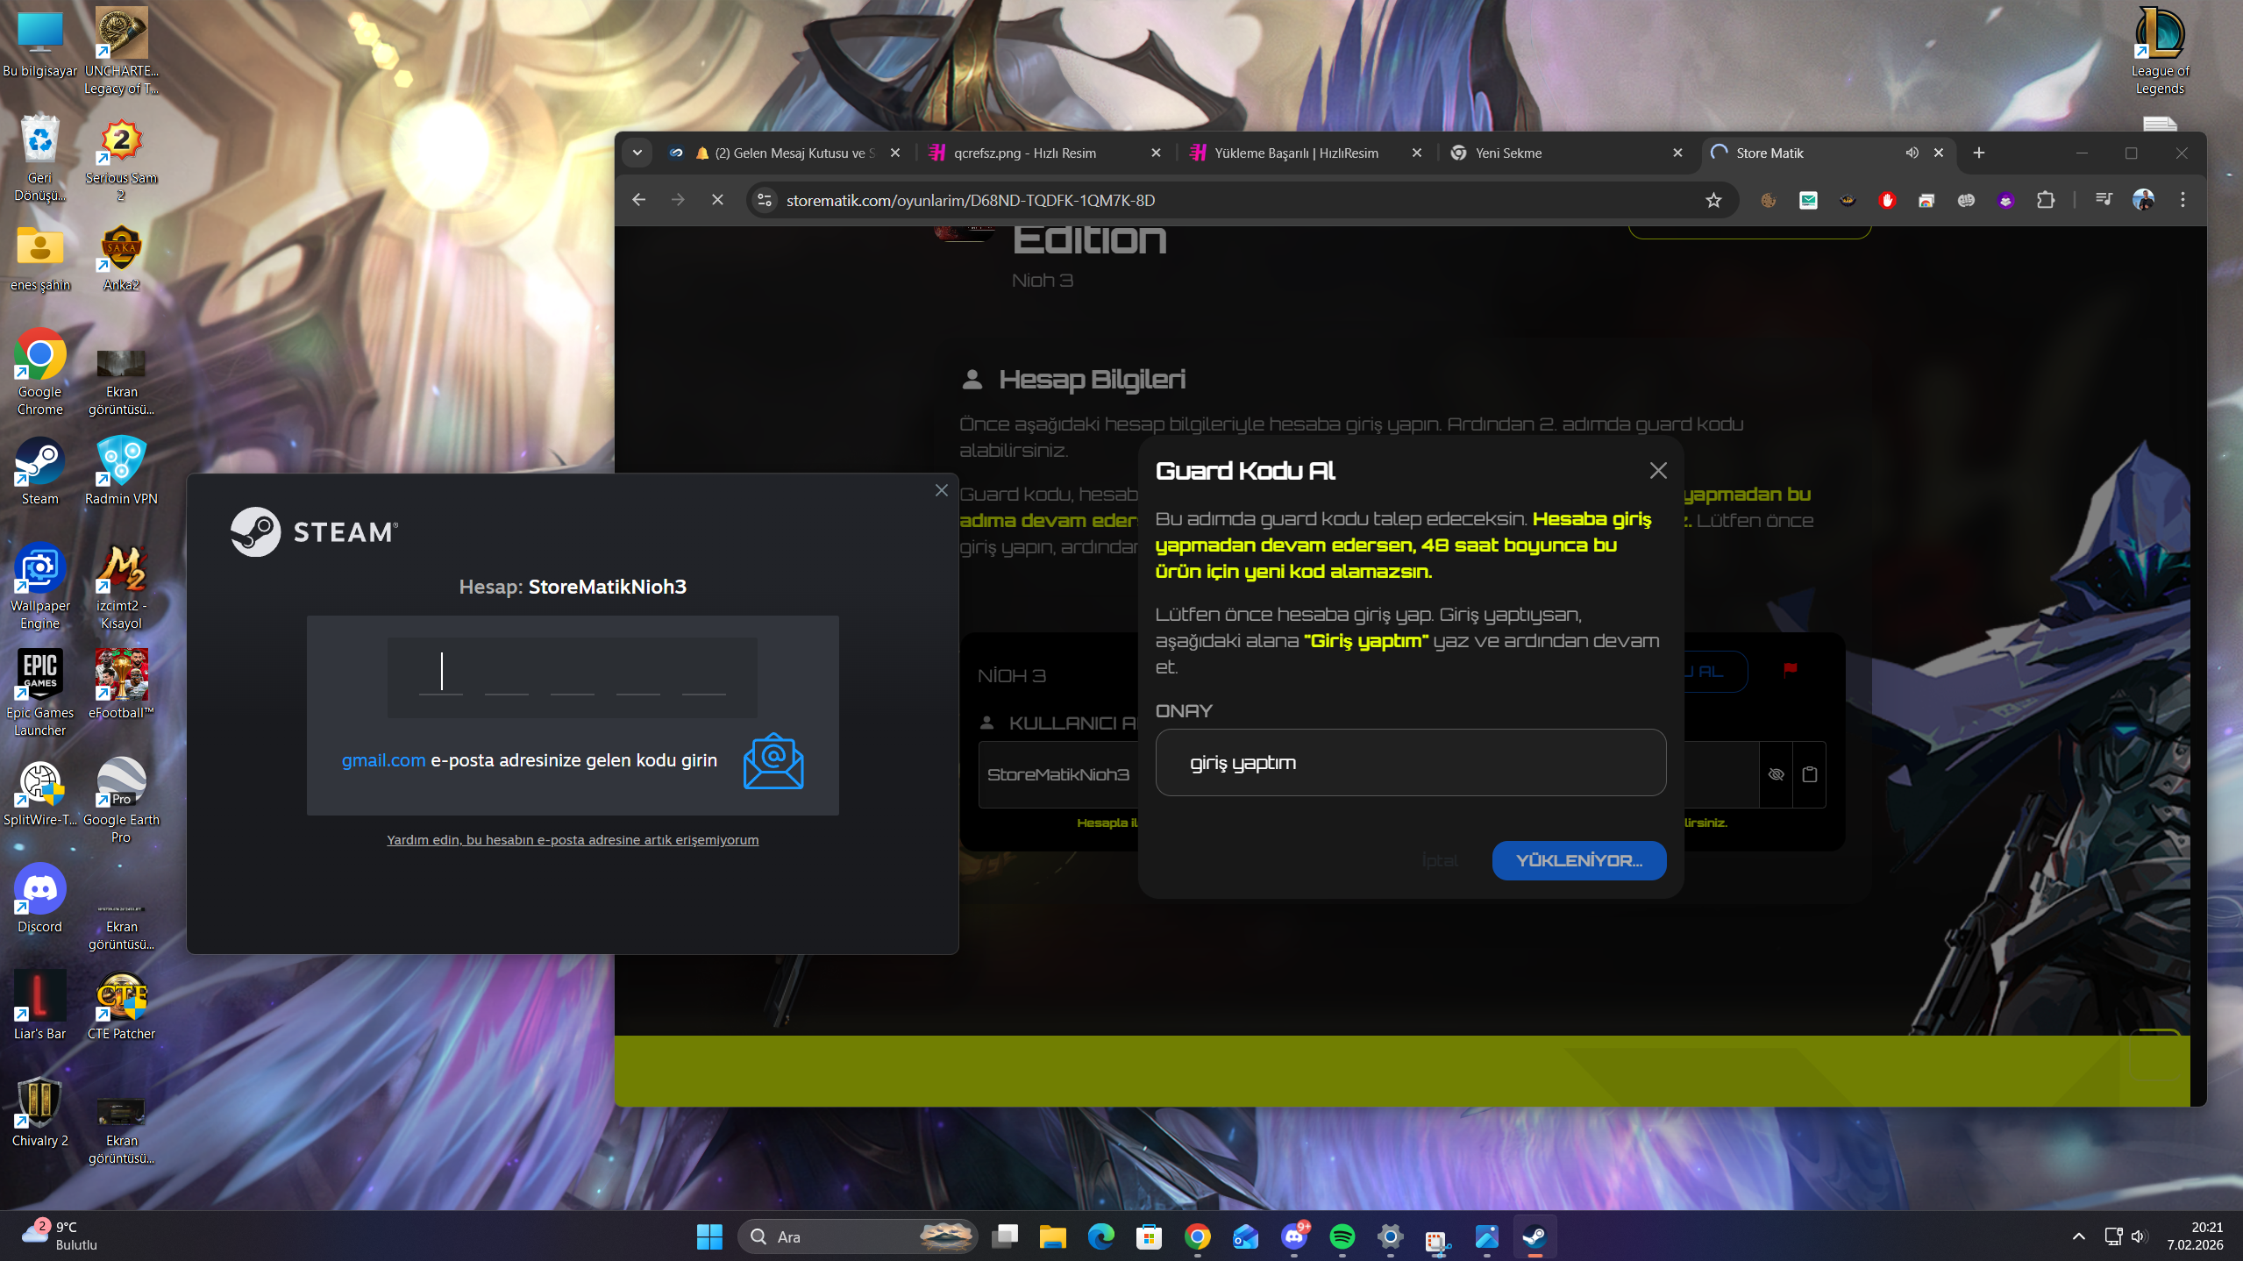
Task: Click the Steam email access help link
Action: (x=573, y=839)
